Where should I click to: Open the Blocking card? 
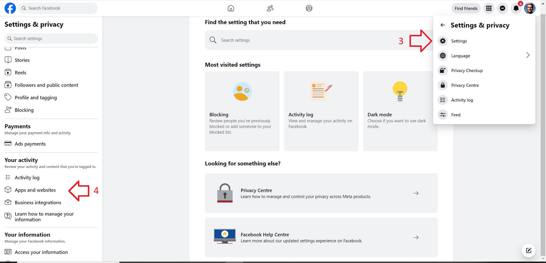point(242,111)
